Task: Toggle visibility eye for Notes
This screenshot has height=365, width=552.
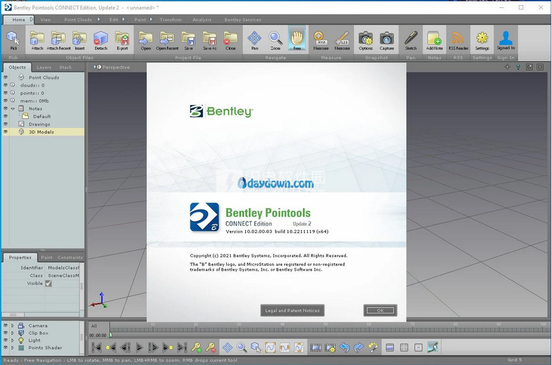Action: 5,108
